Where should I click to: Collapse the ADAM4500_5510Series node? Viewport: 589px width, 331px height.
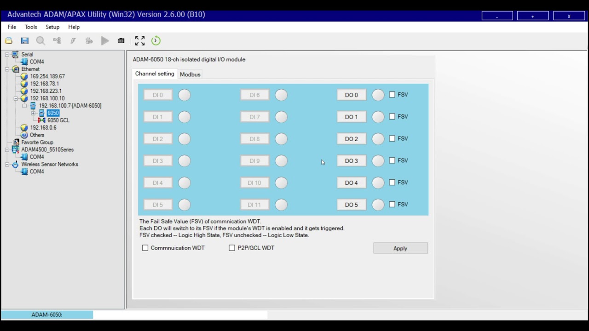(7, 149)
